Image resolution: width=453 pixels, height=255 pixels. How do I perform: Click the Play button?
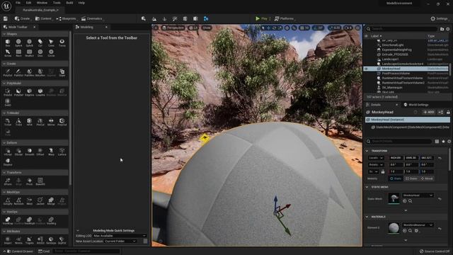[x=261, y=18]
